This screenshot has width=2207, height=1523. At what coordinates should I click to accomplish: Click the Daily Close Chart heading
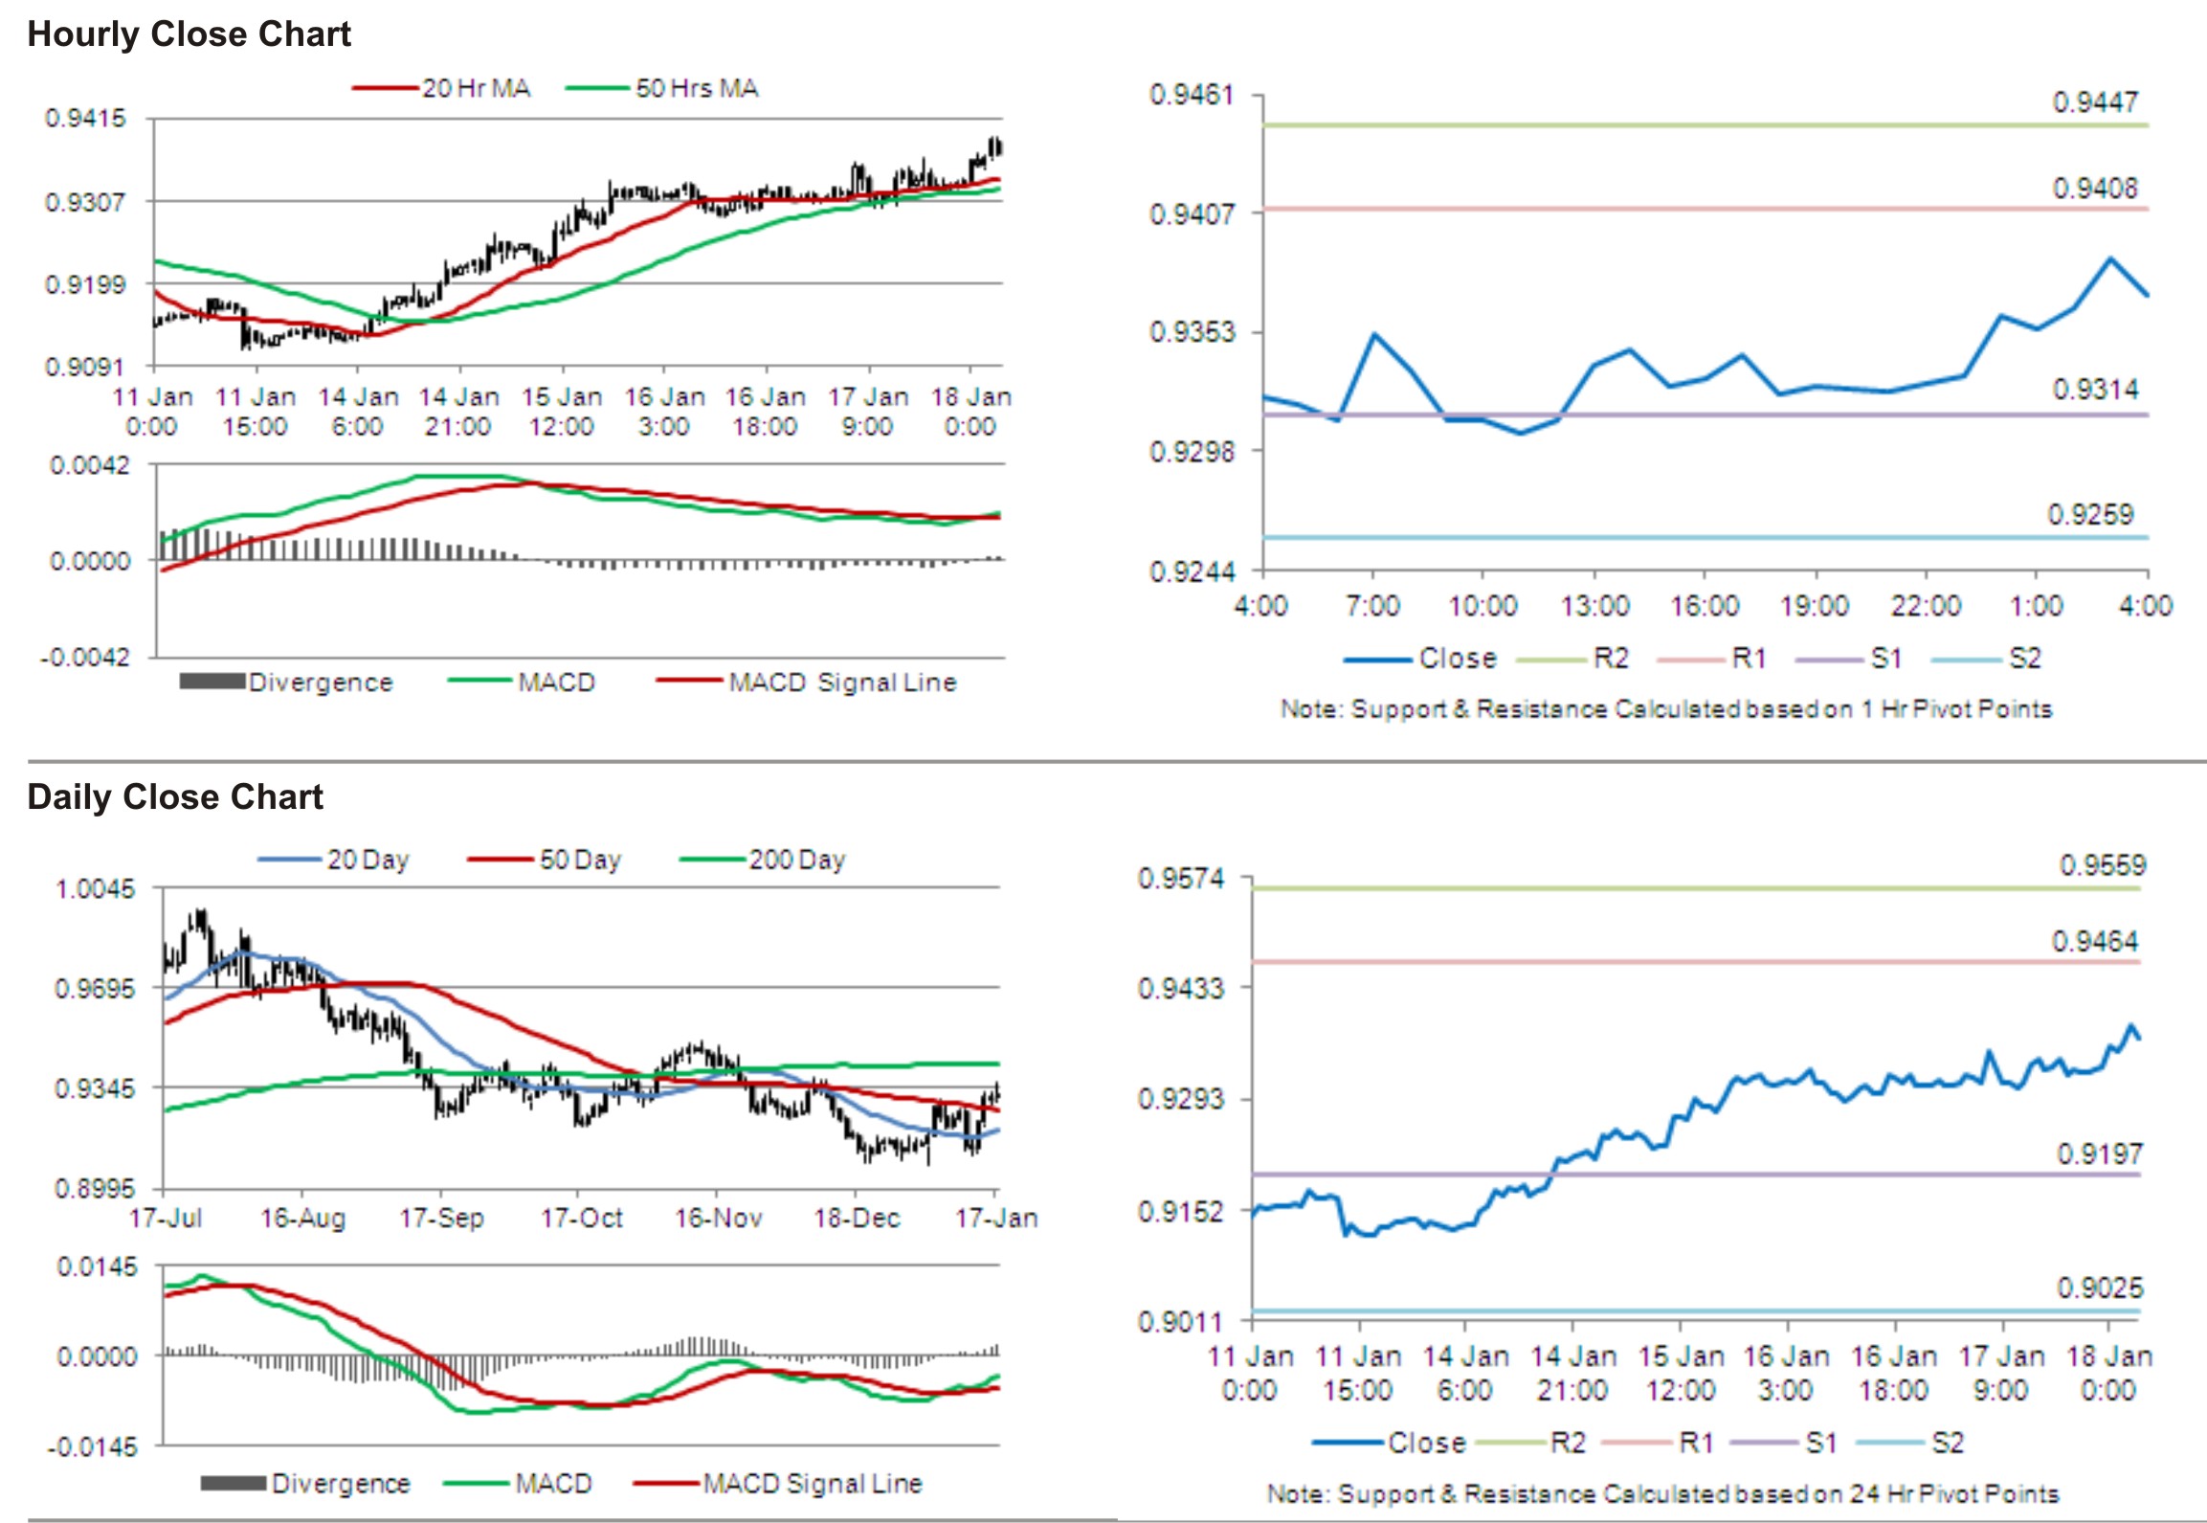point(175,796)
